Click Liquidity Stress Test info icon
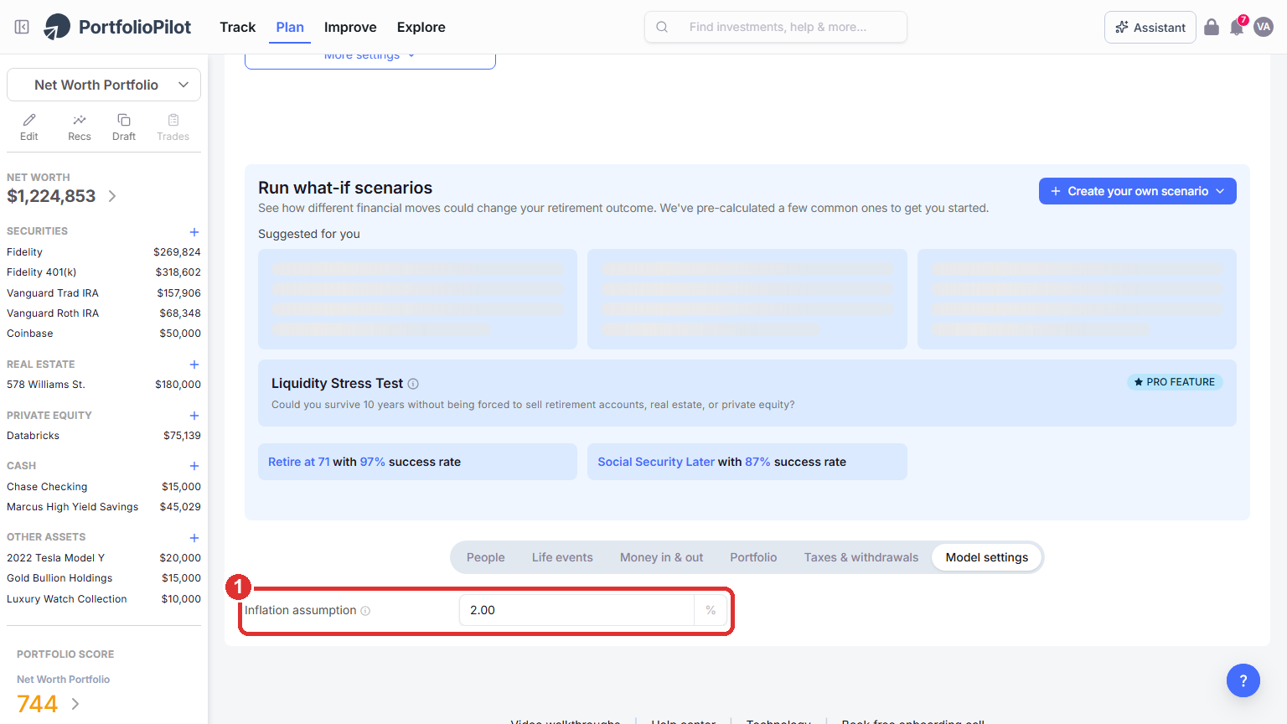This screenshot has width=1287, height=724. pos(413,384)
